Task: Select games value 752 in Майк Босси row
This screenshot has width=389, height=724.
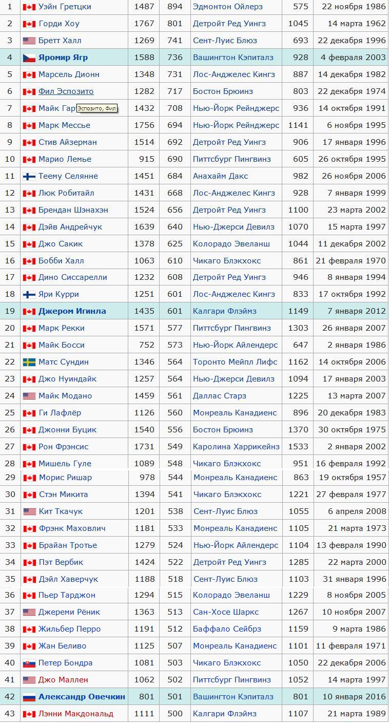Action: (147, 345)
